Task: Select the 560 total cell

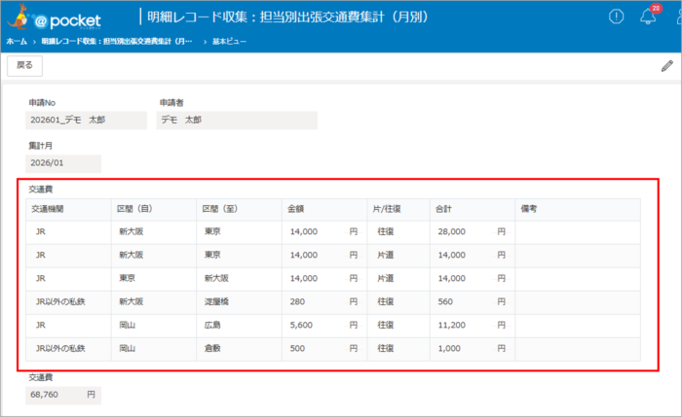Action: coord(473,302)
